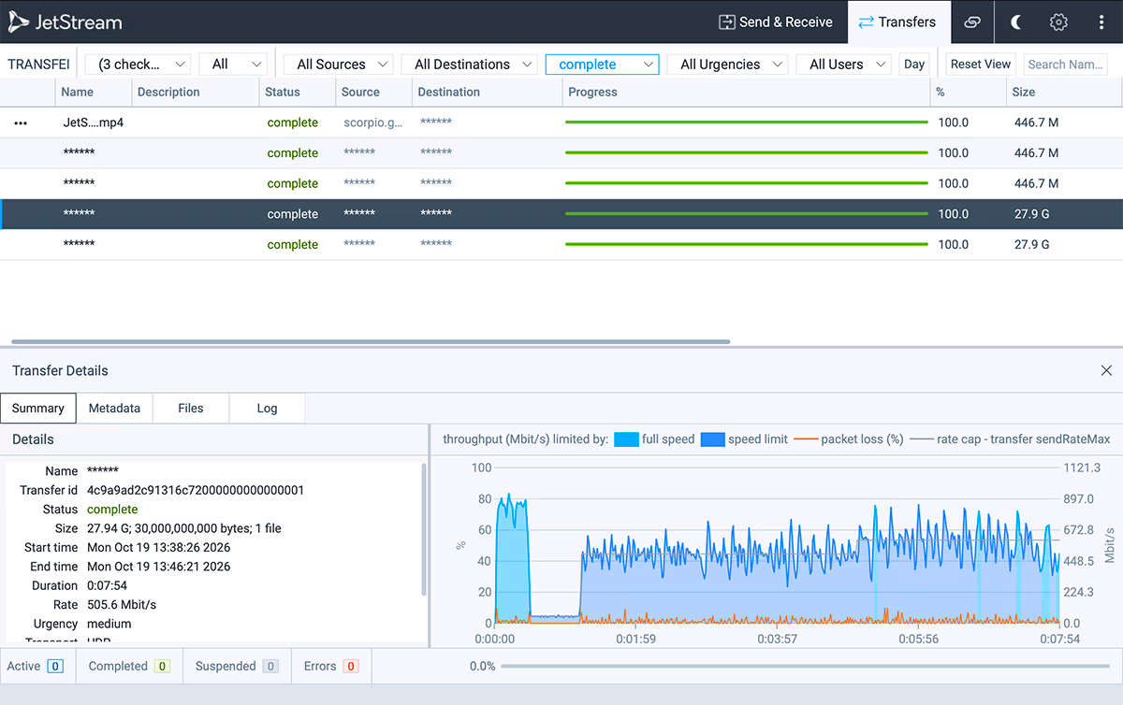This screenshot has height=705, width=1123.
Task: Select the last row with 27.9 G size
Action: pyautogui.click(x=561, y=244)
